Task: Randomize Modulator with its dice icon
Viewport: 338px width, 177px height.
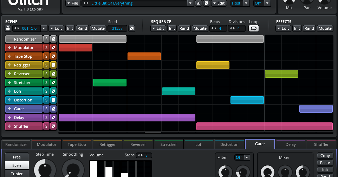Action: [53, 48]
